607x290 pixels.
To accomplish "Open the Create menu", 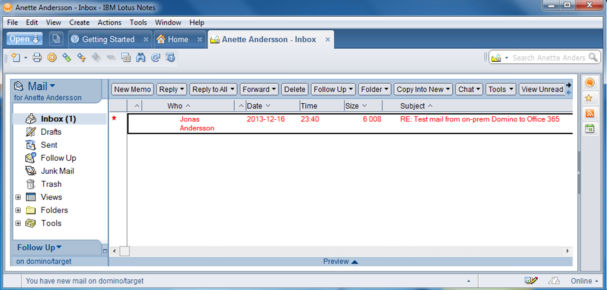I will click(79, 23).
